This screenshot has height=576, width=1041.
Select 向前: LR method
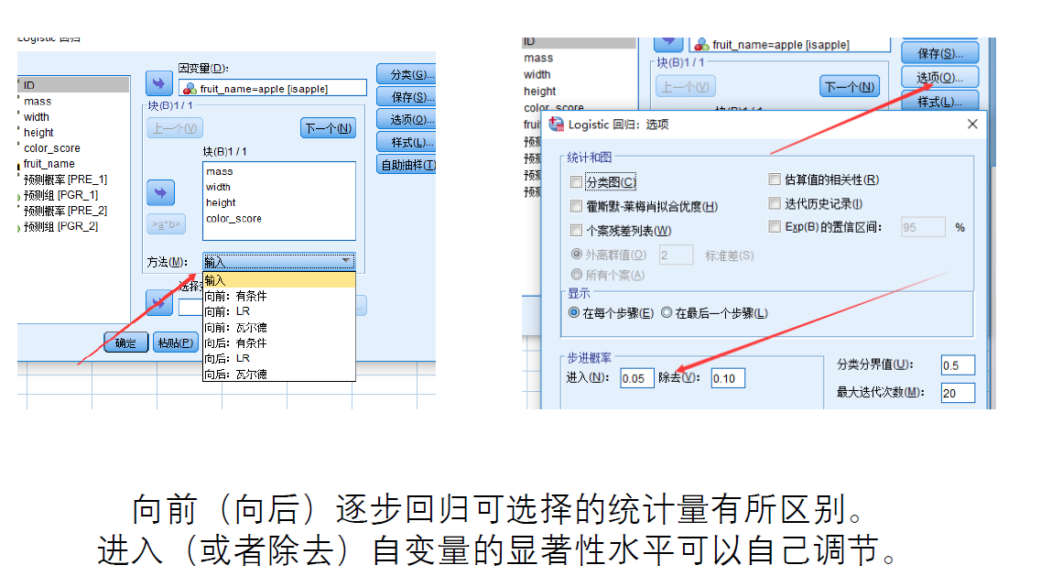pos(279,311)
